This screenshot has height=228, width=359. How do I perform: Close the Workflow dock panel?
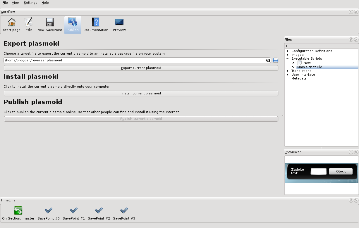(x=356, y=12)
